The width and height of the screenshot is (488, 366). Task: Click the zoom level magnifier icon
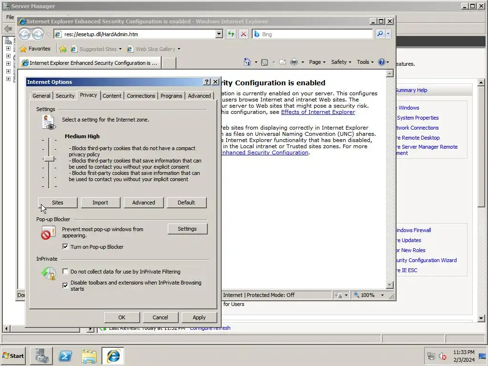(356, 295)
